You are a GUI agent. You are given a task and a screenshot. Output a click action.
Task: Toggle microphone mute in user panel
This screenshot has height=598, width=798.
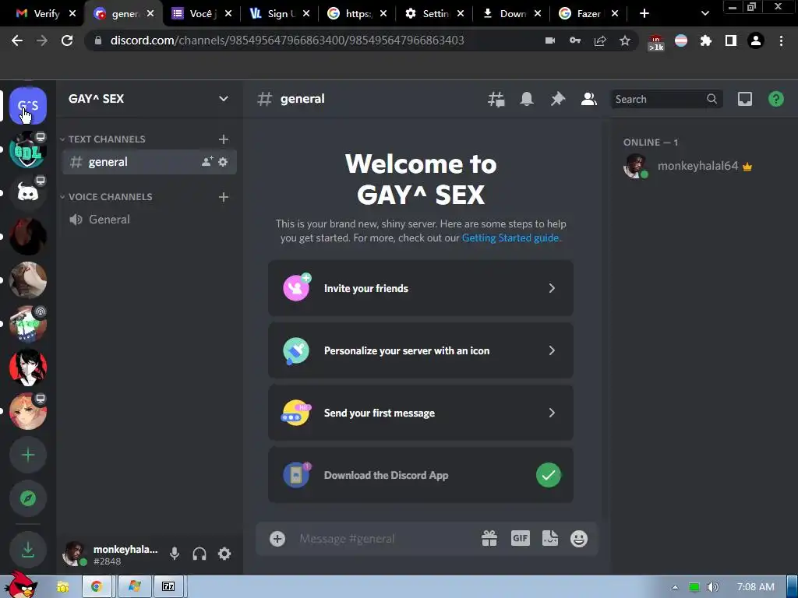174,554
